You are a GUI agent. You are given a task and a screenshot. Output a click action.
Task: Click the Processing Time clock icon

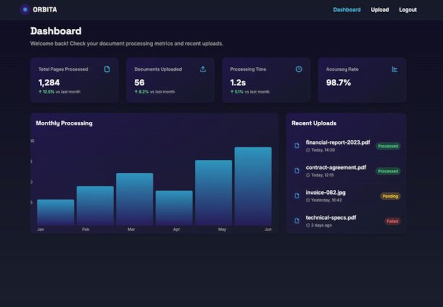(x=299, y=69)
